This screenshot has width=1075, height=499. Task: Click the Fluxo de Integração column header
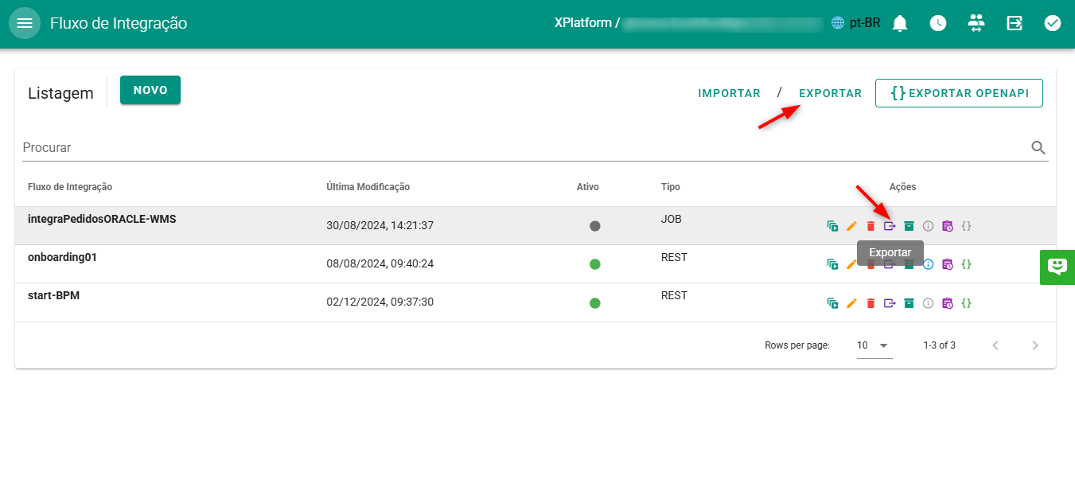click(x=70, y=187)
